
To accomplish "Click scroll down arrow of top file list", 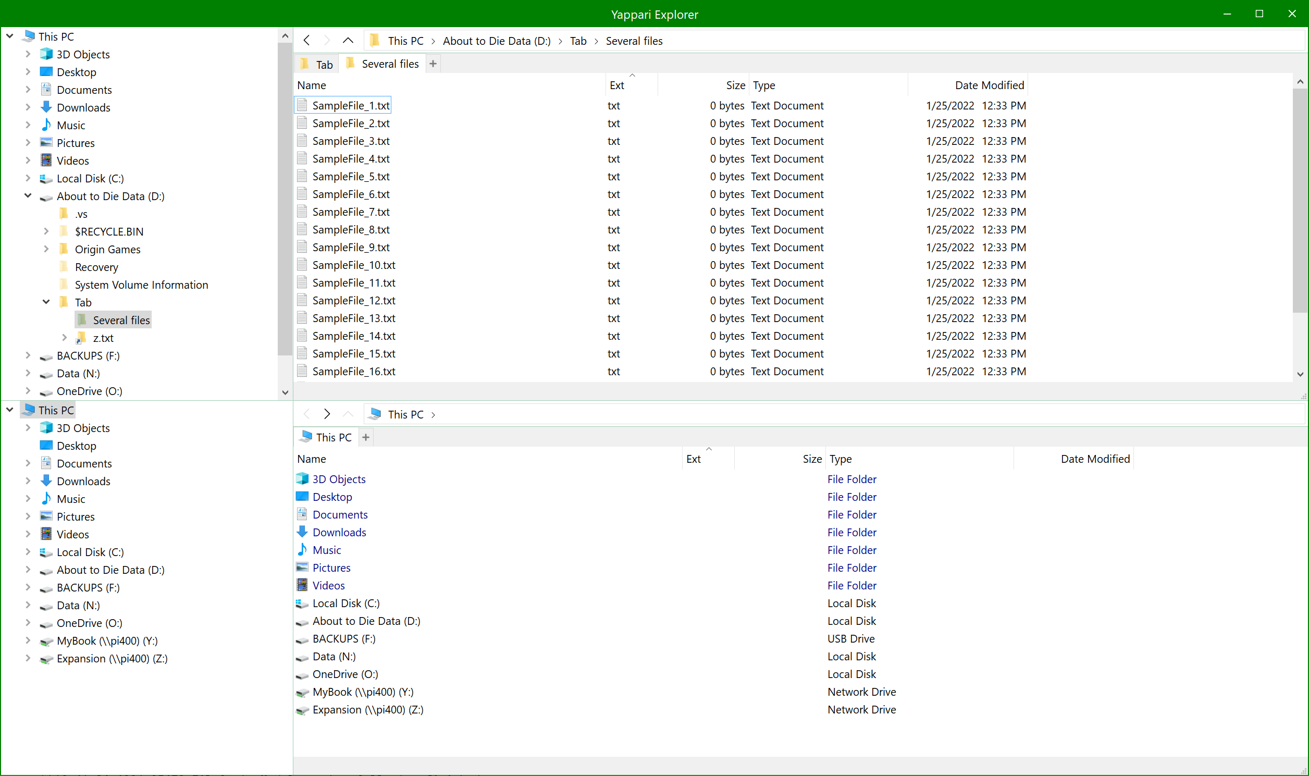I will click(x=1300, y=374).
